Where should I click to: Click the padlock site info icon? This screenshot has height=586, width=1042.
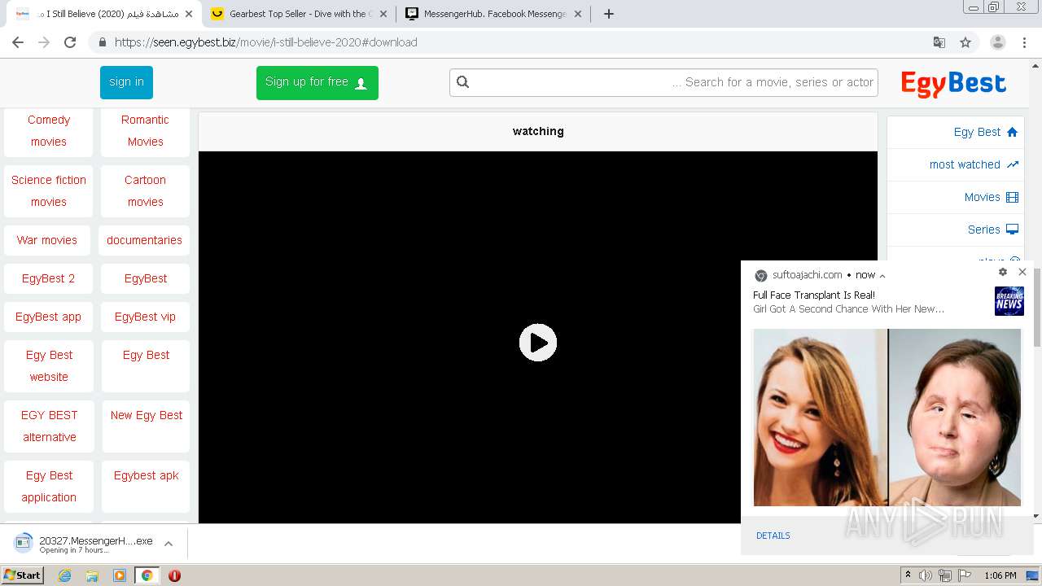[102, 42]
